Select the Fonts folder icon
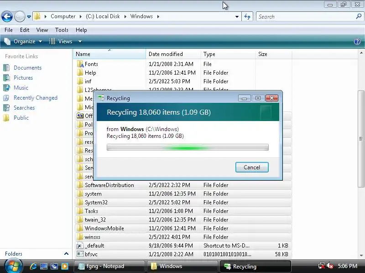365x273 pixels. (80, 64)
